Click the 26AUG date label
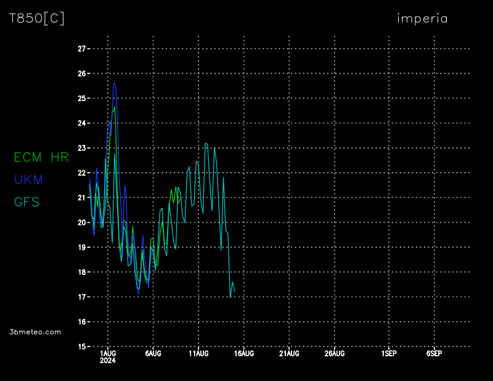Image resolution: width=493 pixels, height=381 pixels. [x=335, y=354]
